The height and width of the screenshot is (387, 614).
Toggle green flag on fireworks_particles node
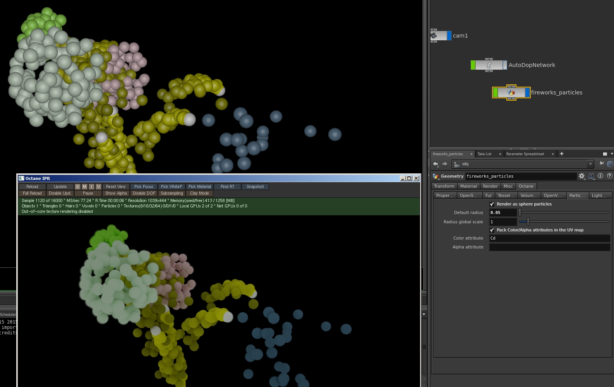pos(496,92)
